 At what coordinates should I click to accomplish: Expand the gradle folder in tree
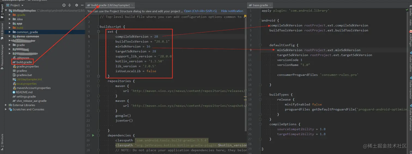(10, 45)
